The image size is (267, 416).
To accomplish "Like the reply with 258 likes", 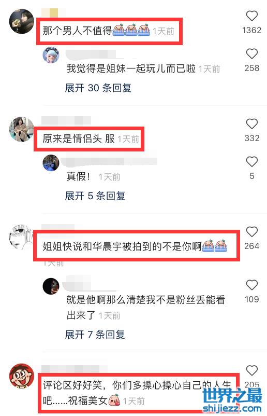I will (251, 54).
